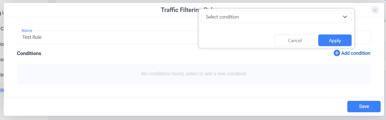
Task: Click the No conditions found placeholder text
Action: coord(194,74)
